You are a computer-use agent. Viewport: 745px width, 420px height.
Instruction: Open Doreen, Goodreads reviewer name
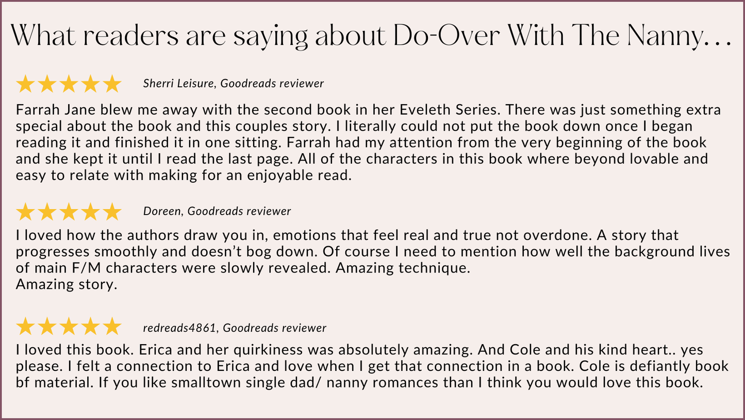(x=217, y=211)
